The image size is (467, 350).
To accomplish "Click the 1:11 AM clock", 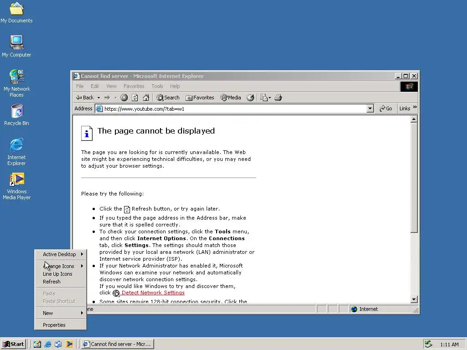I will click(x=449, y=345).
